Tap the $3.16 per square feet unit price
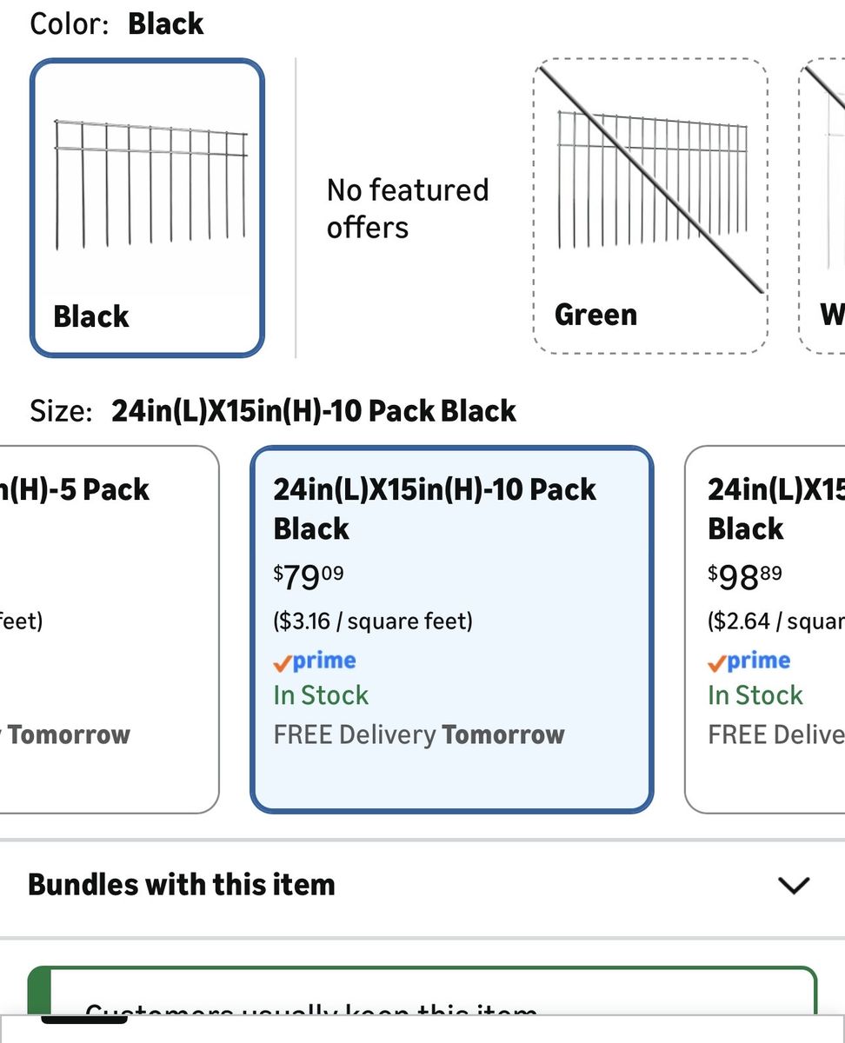This screenshot has height=1043, width=845. click(373, 621)
